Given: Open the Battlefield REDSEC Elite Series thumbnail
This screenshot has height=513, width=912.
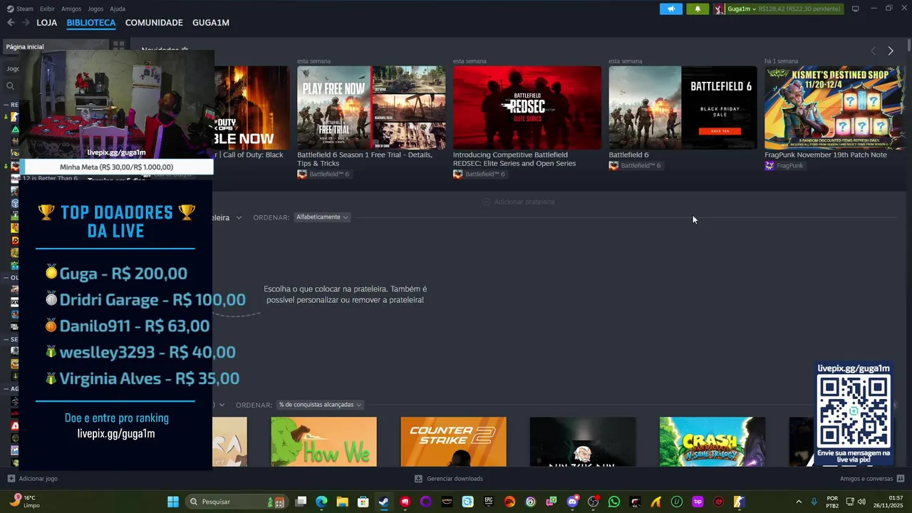Looking at the screenshot, I should pyautogui.click(x=527, y=108).
